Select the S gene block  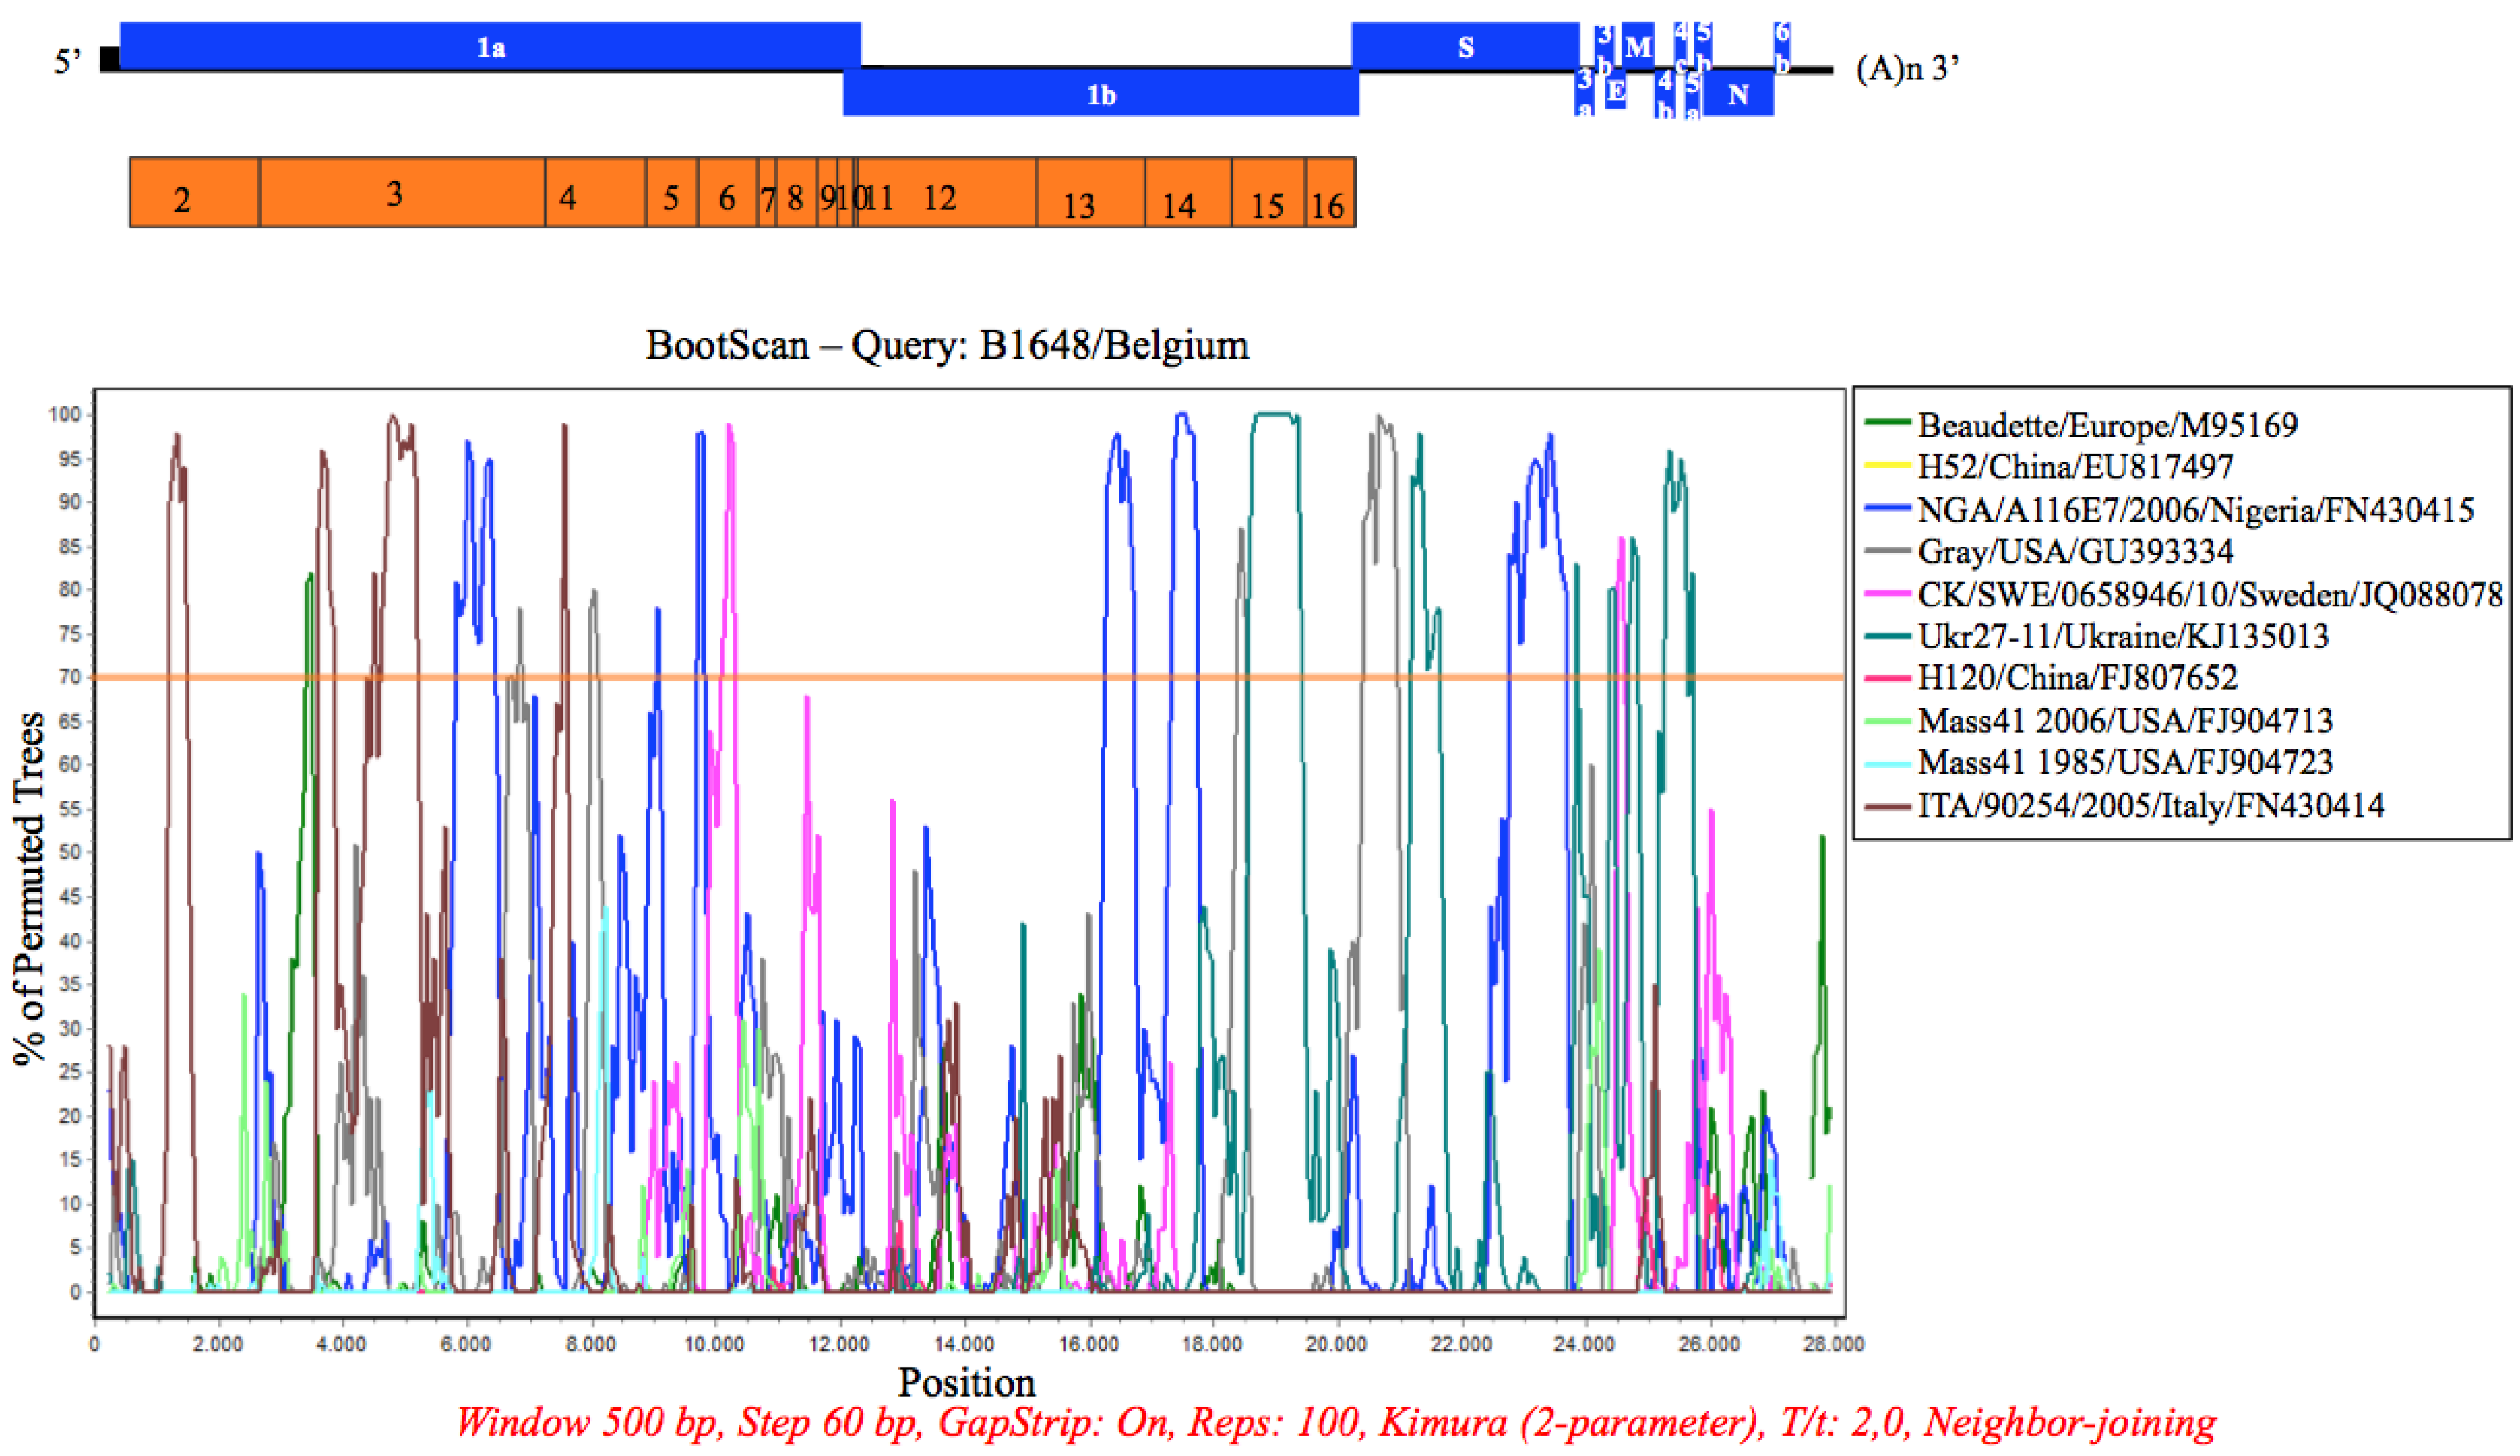pyautogui.click(x=1465, y=46)
